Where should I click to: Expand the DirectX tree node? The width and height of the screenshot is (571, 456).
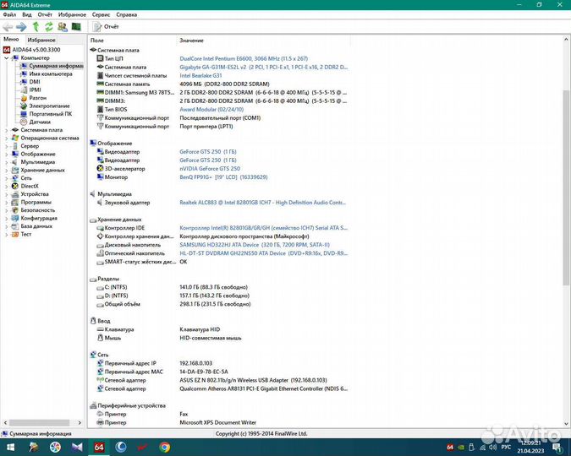pos(6,186)
